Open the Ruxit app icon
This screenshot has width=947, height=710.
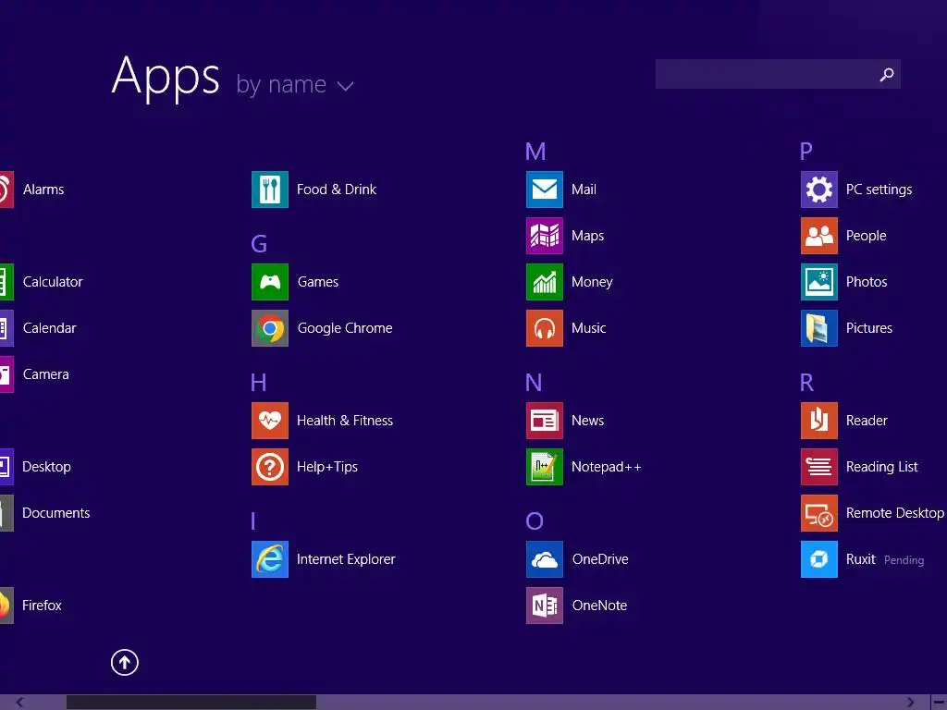point(819,559)
